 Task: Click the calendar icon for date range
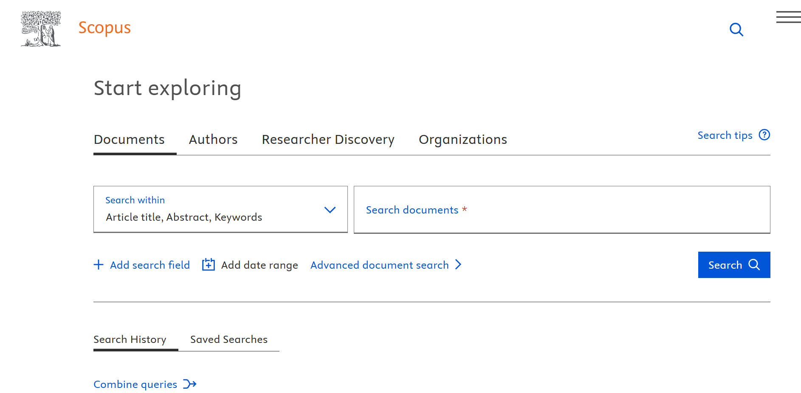pos(208,265)
